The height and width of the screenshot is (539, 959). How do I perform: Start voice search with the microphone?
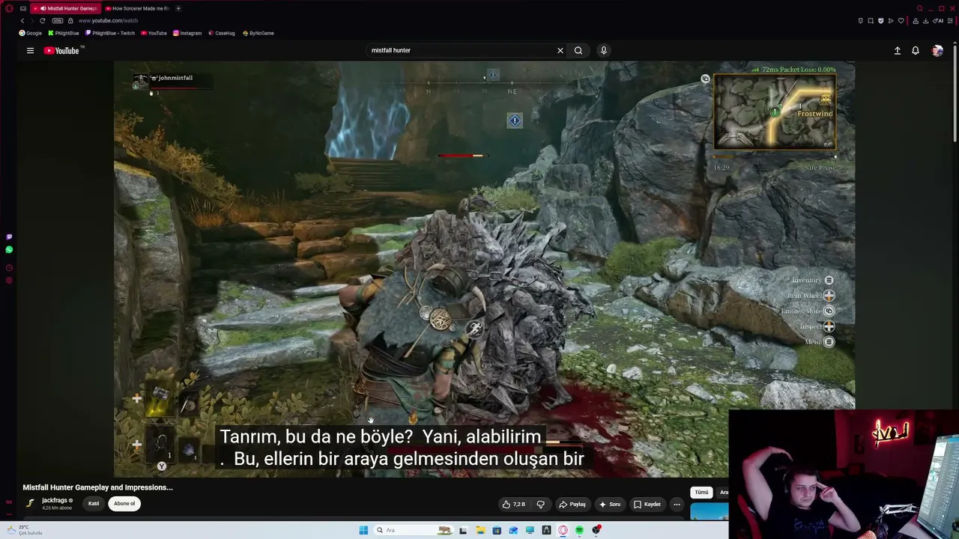point(603,50)
